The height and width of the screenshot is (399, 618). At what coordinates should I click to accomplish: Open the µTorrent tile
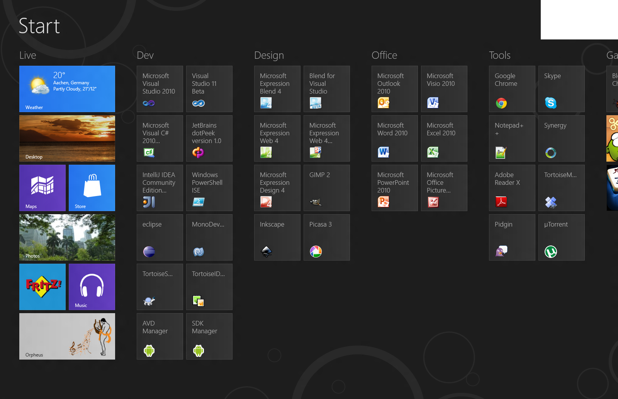click(562, 237)
